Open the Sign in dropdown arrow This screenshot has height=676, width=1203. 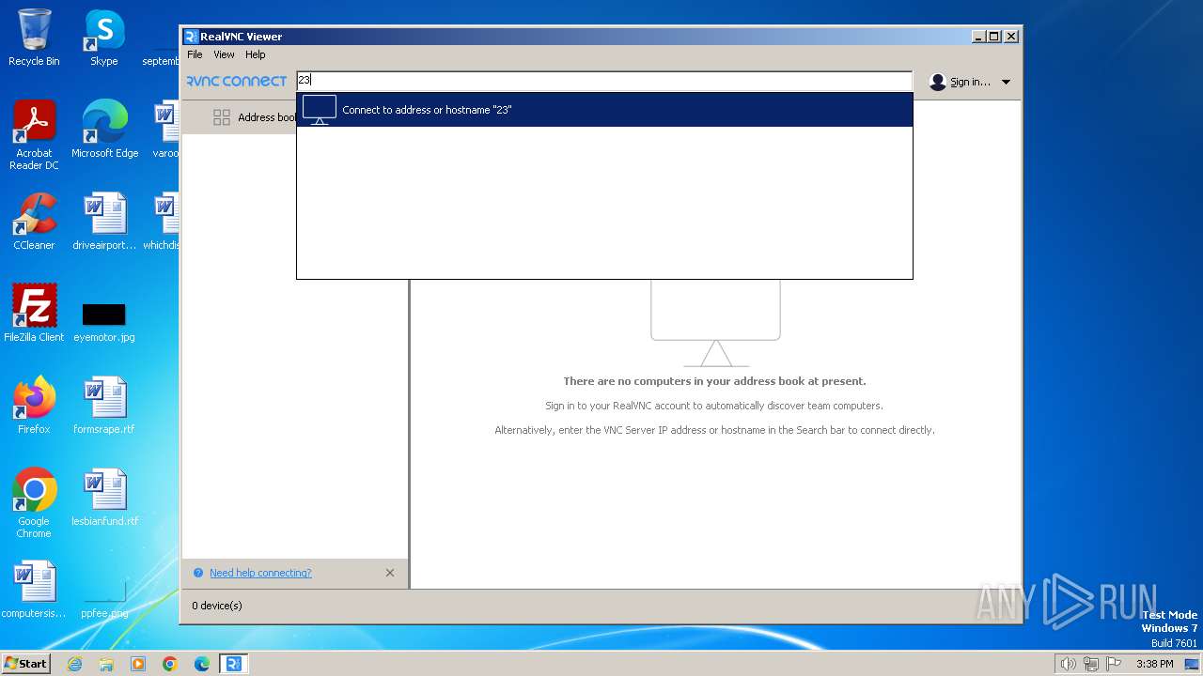click(x=1006, y=82)
